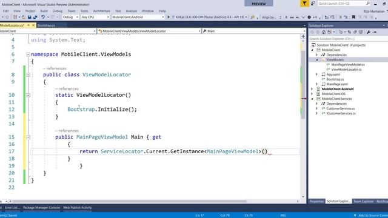Select MainPageViewModel.cs in Solution Explorer
The height and width of the screenshot is (218, 388).
(347, 65)
